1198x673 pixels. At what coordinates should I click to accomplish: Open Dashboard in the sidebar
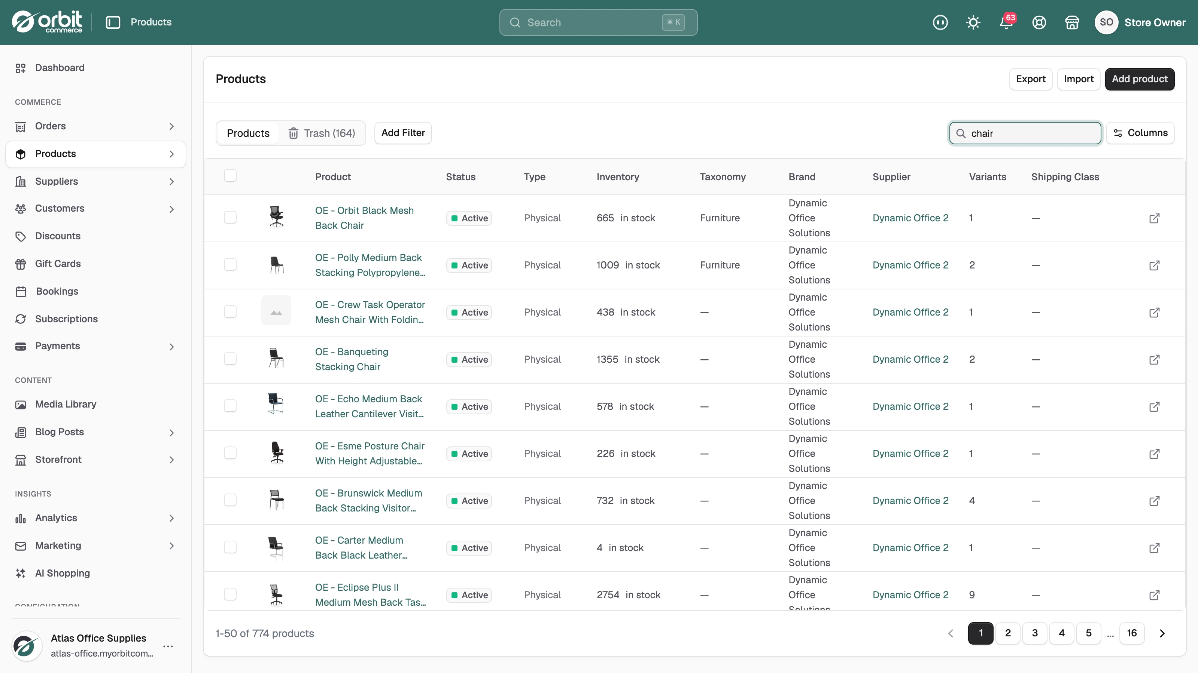point(96,68)
